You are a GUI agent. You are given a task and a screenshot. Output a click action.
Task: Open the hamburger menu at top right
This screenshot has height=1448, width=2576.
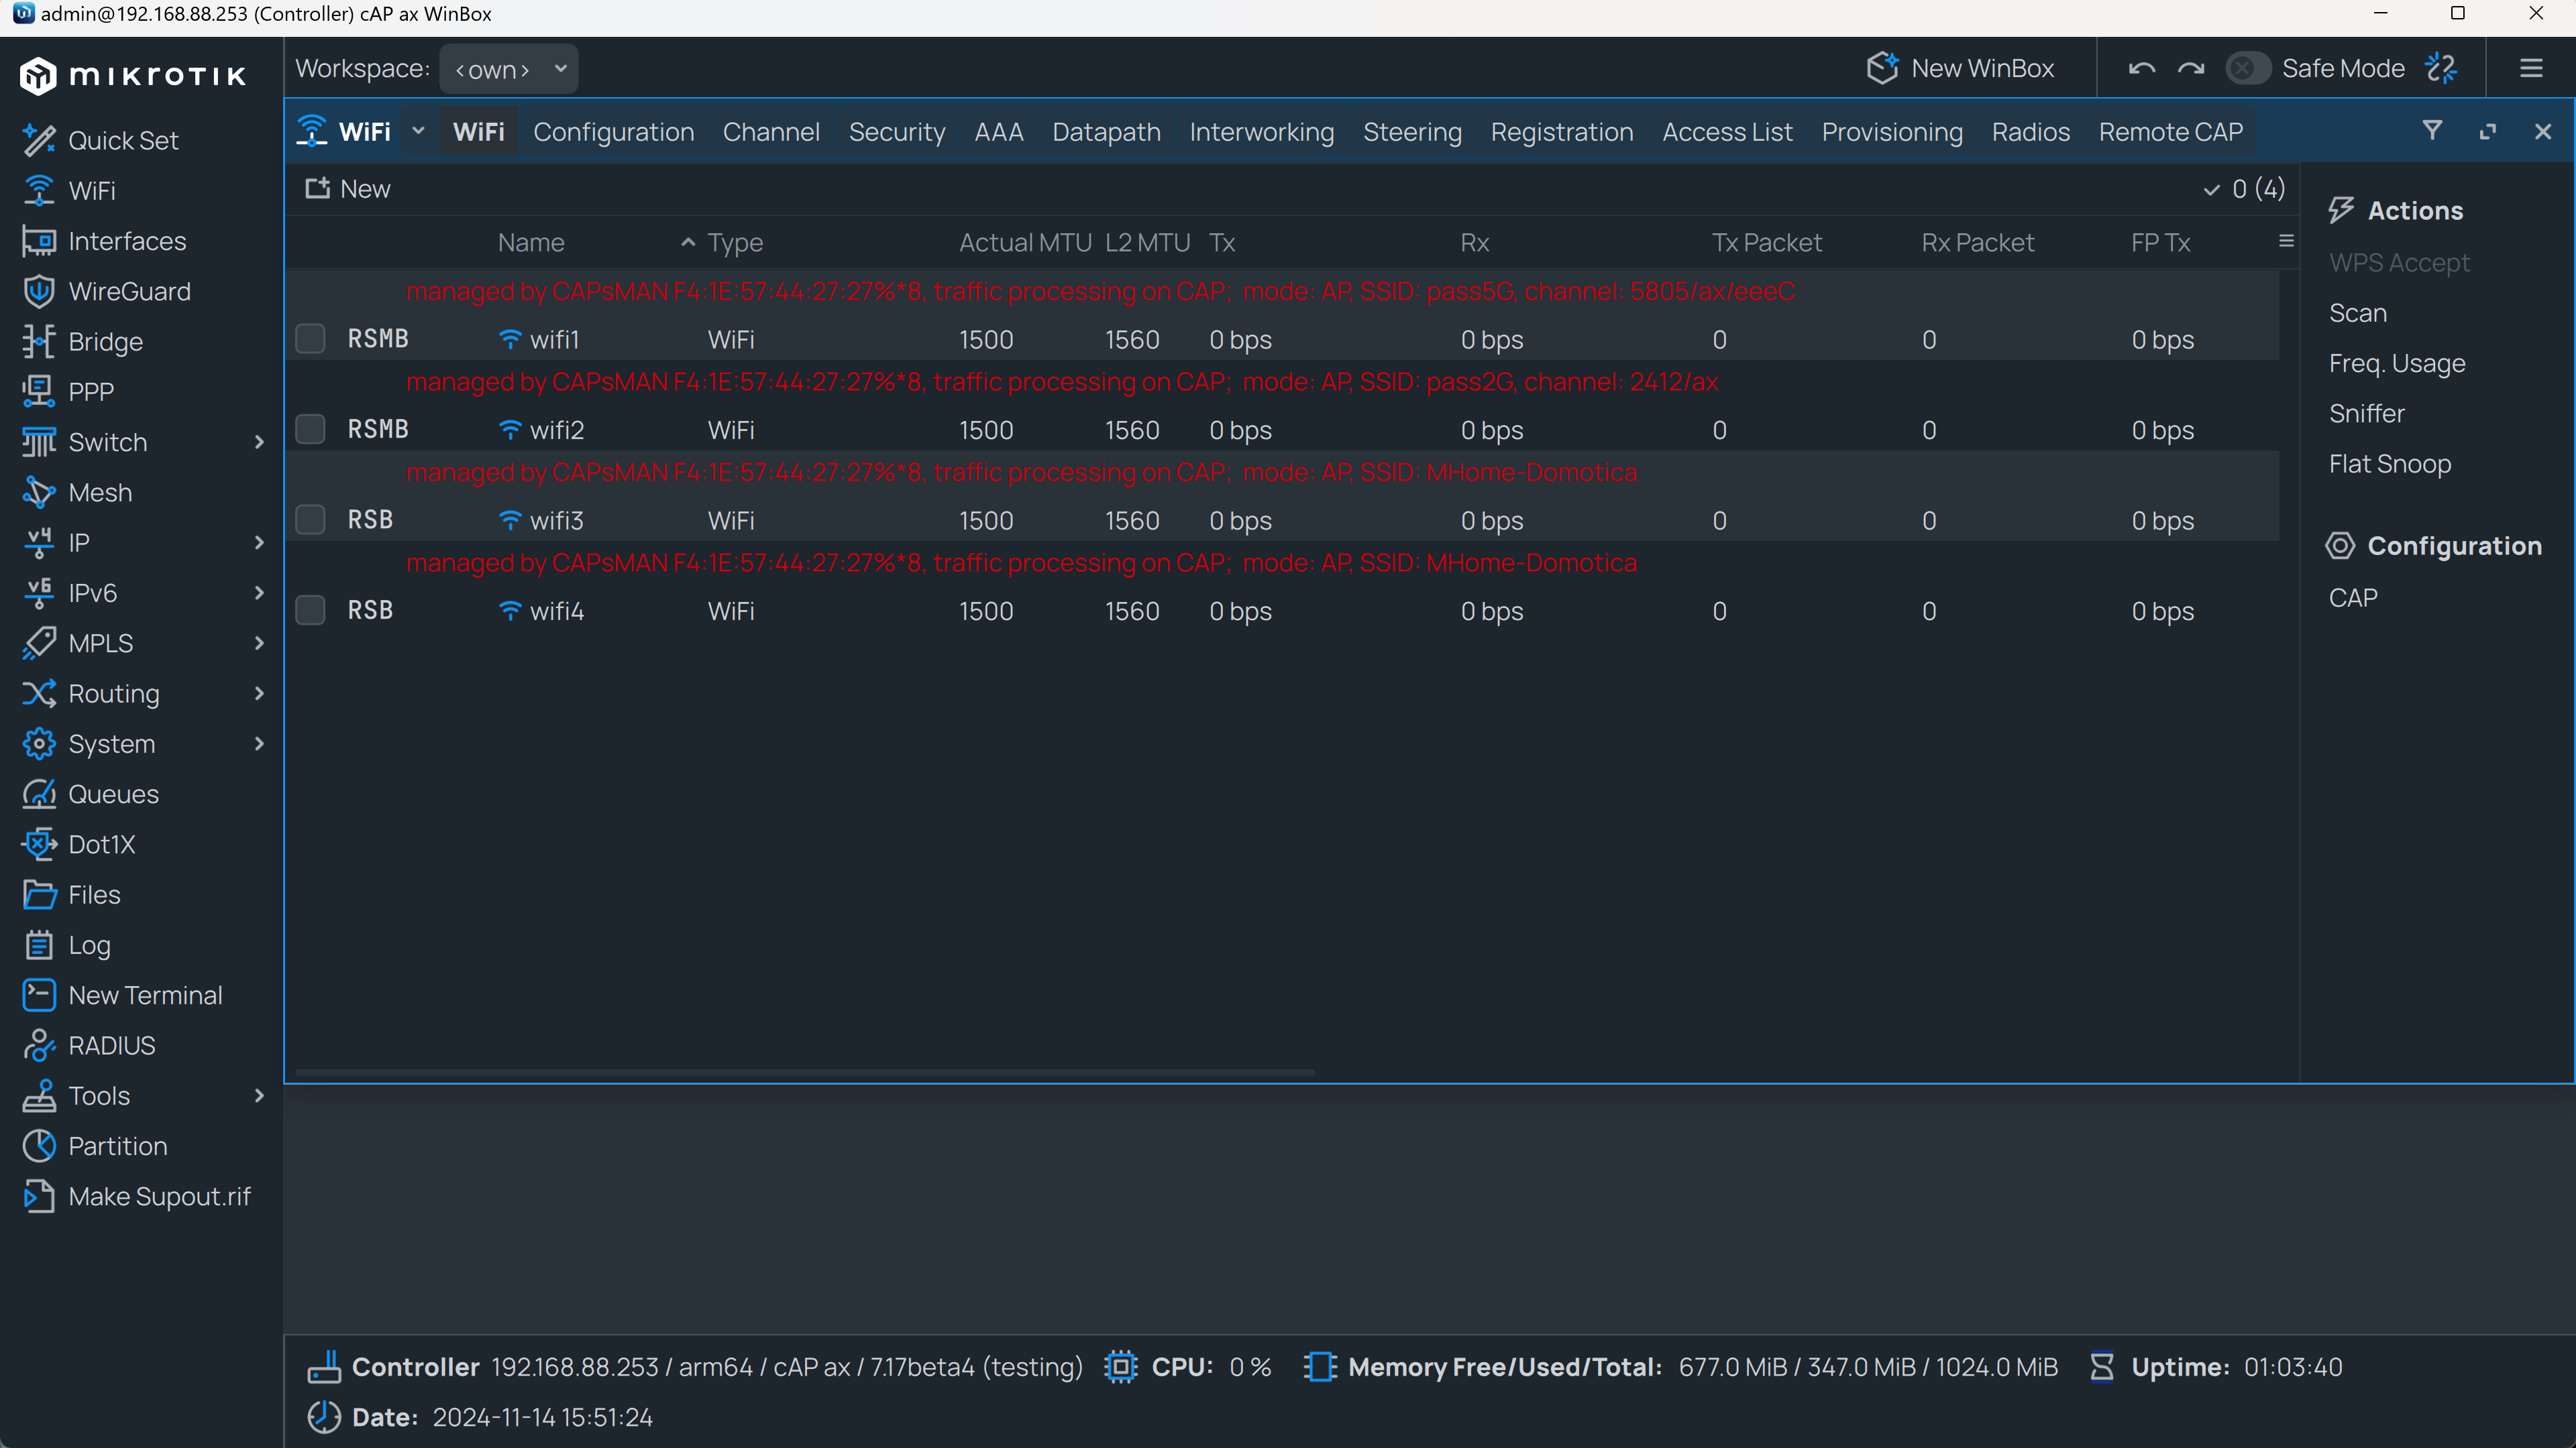pyautogui.click(x=2531, y=68)
